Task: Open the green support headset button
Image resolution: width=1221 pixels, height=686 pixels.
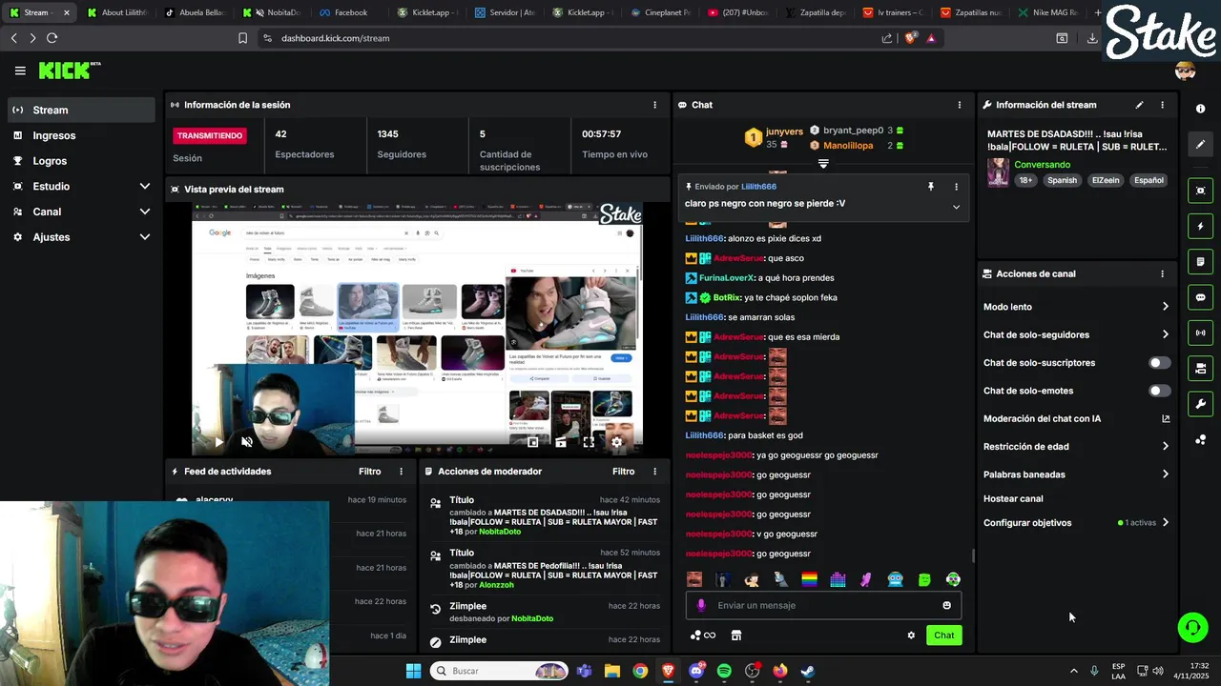Action: [1191, 627]
